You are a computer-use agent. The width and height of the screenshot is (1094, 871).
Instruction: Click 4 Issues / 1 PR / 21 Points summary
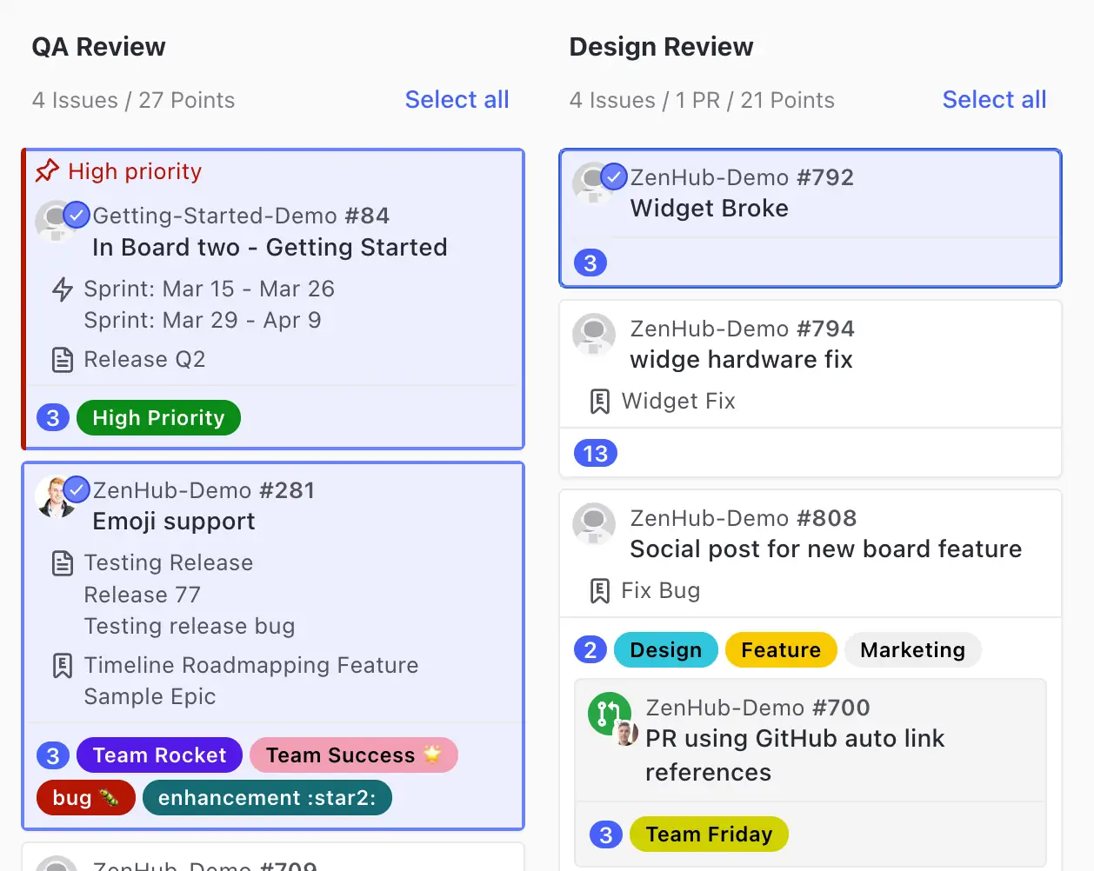[702, 101]
